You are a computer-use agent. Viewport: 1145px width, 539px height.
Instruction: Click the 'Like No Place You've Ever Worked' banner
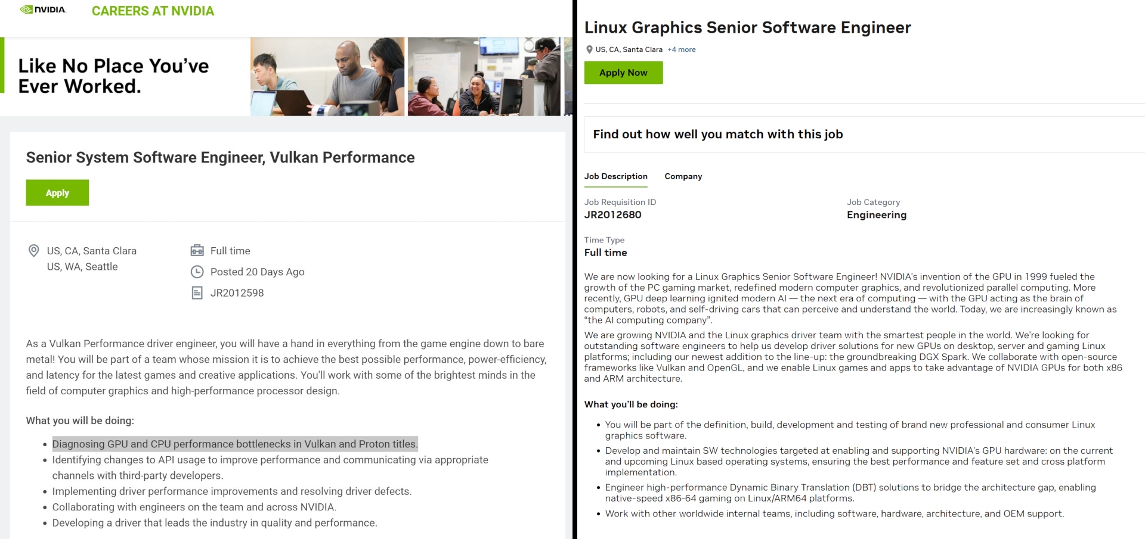click(x=113, y=76)
